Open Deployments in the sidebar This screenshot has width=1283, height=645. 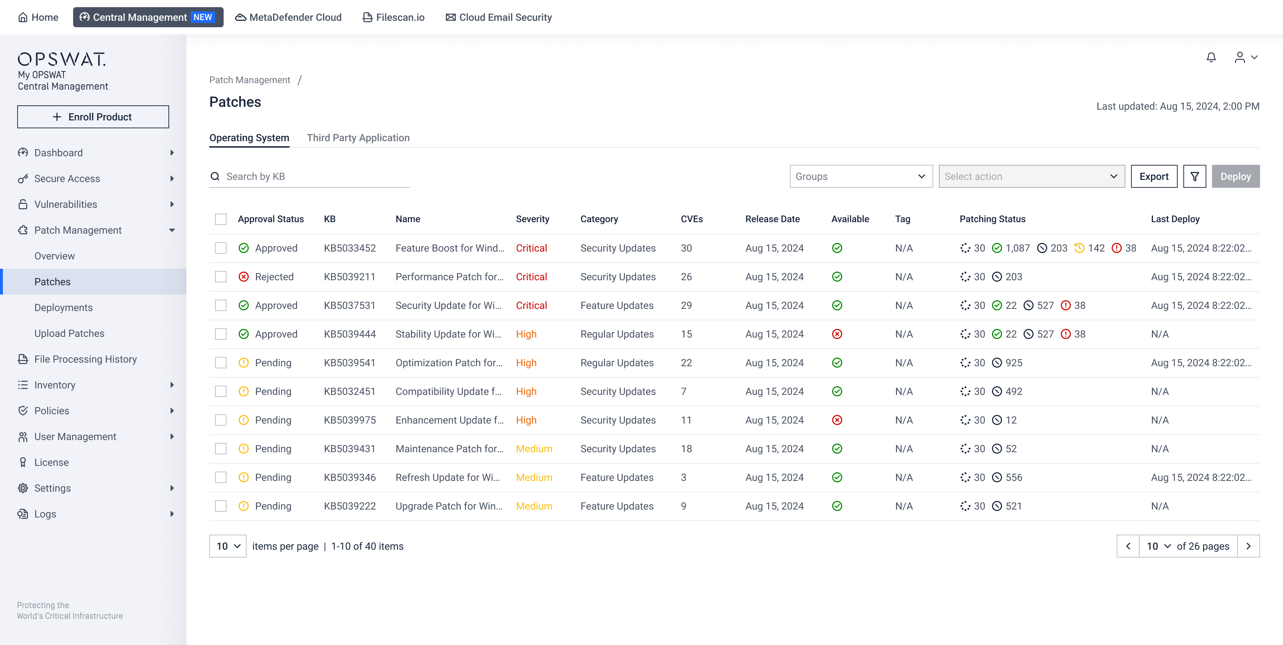pyautogui.click(x=63, y=308)
